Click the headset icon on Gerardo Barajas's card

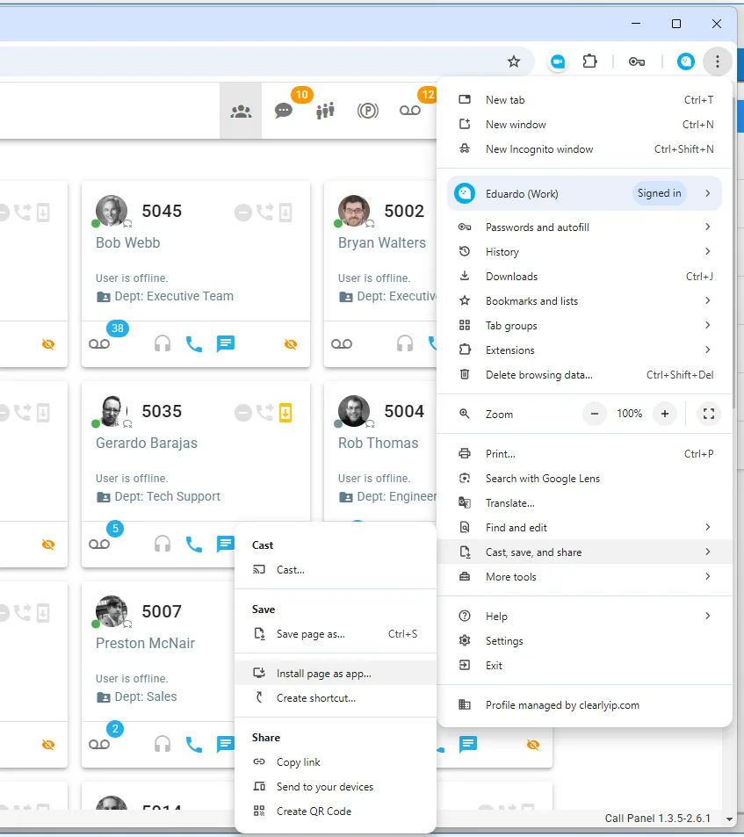163,544
